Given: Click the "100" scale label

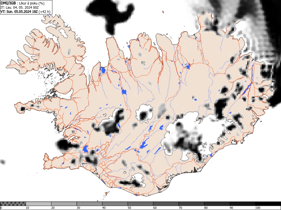Looking at the screenshot, I should tap(257, 208).
